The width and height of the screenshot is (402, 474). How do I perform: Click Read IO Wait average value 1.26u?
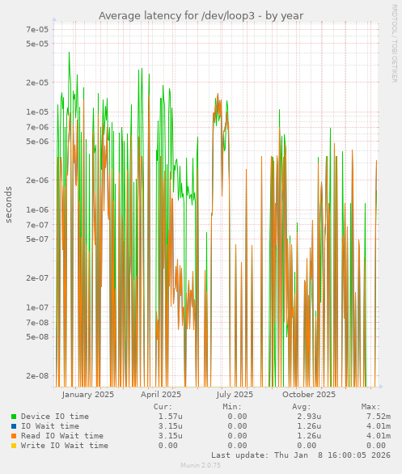[309, 436]
